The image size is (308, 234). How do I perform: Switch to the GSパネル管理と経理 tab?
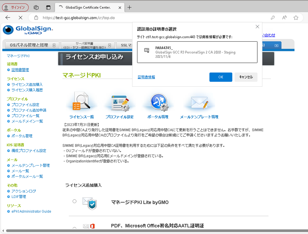coord(29,45)
